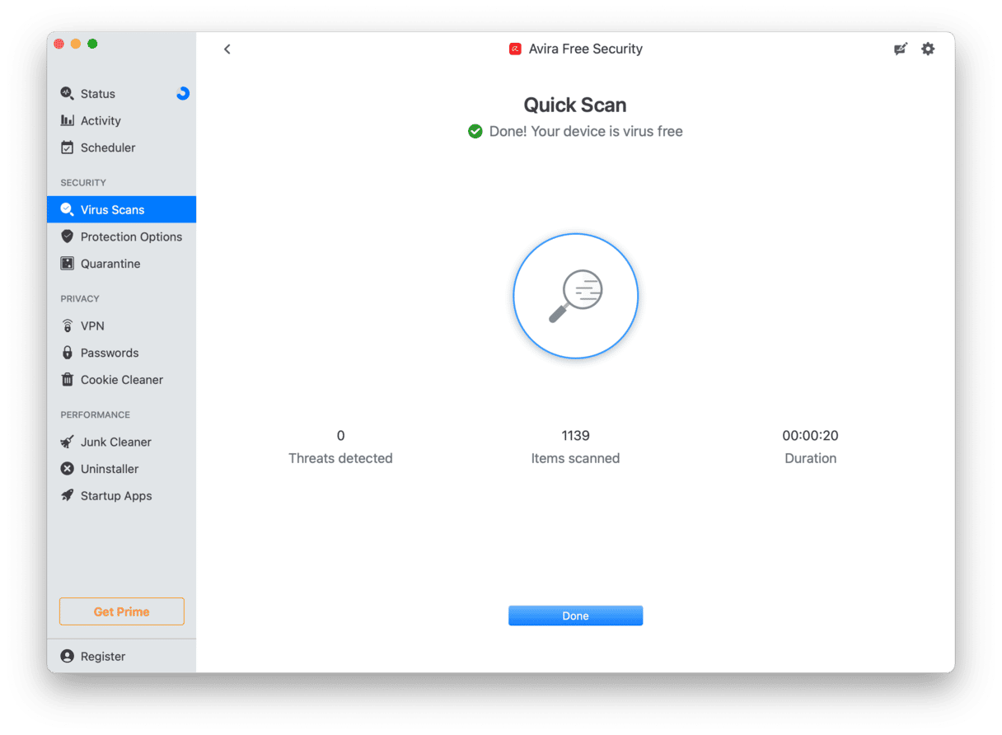Open the Status section

[x=121, y=94]
